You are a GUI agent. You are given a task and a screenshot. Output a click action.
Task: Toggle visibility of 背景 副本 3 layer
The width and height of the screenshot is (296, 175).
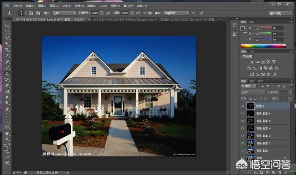[242, 135]
